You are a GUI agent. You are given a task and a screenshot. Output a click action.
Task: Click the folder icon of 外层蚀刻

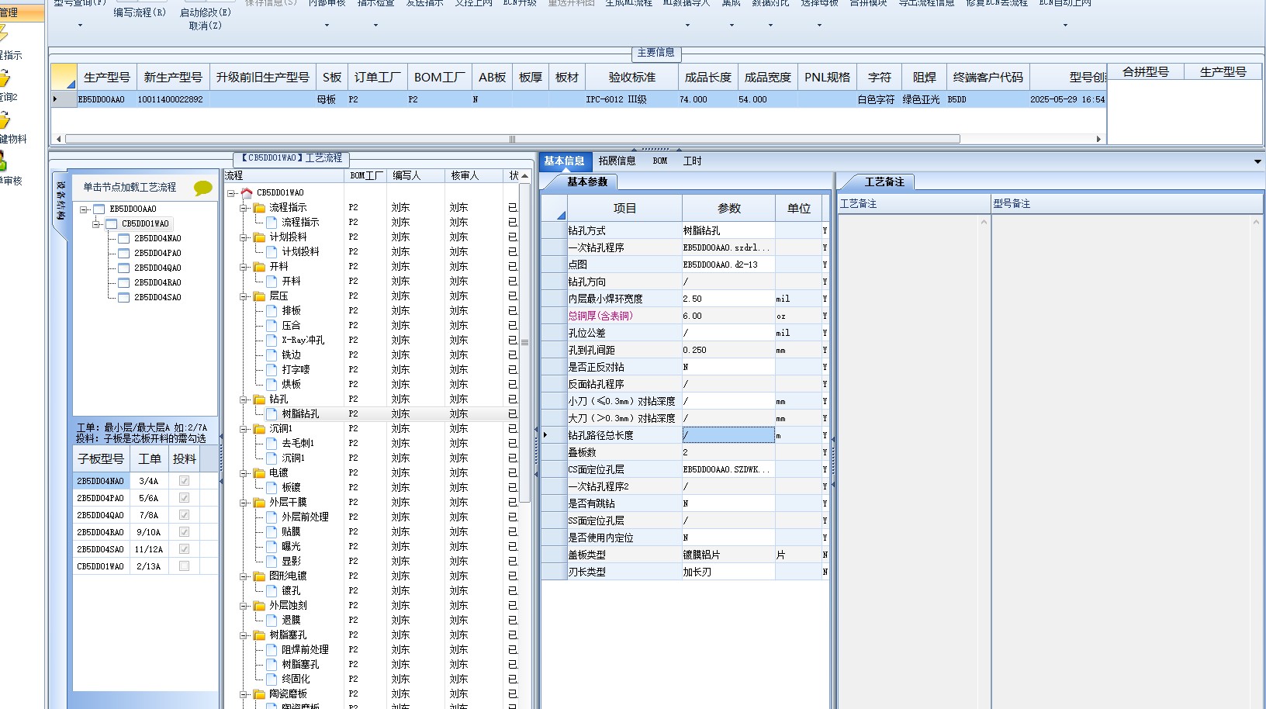259,605
